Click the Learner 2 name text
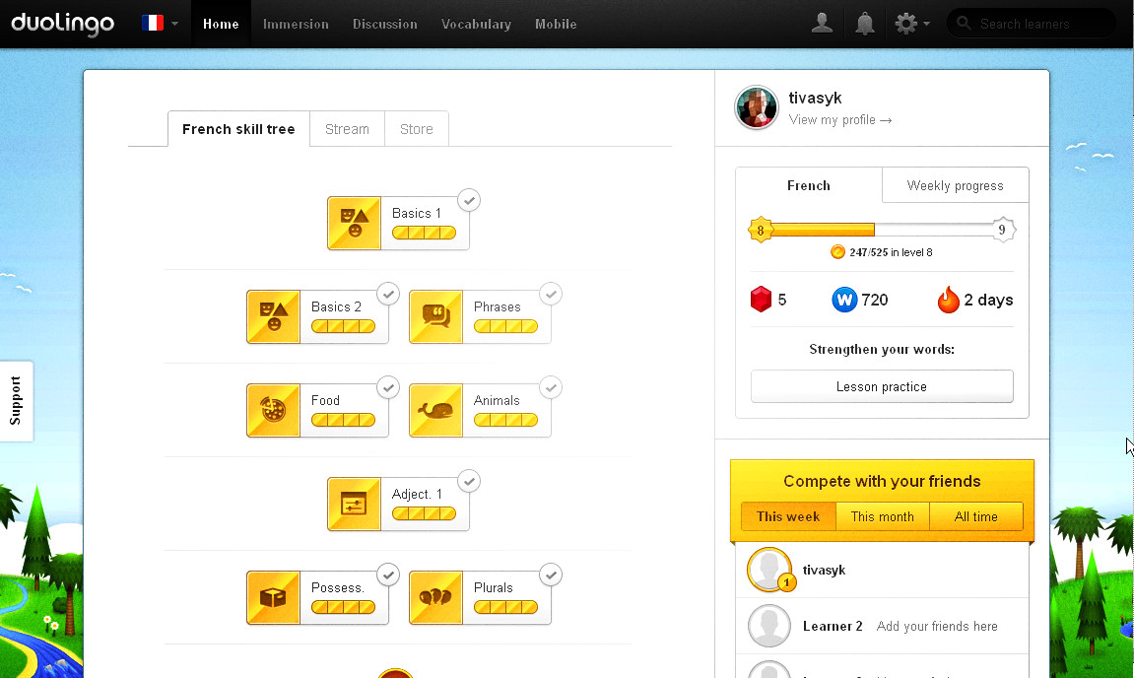The image size is (1134, 678). (833, 626)
